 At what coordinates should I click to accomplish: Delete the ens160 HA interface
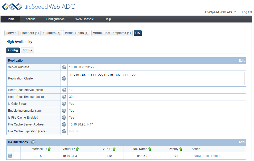click(216, 156)
